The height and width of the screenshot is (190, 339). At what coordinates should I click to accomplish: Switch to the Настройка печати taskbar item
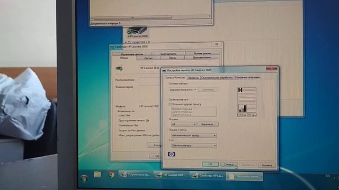coord(245,176)
